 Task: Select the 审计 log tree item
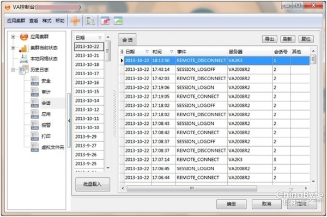(46, 92)
